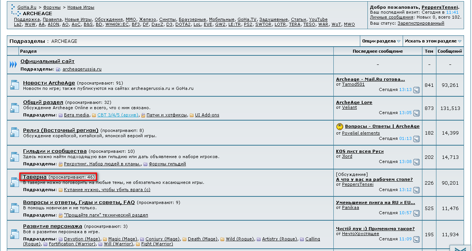Open the Опции раздела dropdown
This screenshot has height=251, width=472.
point(381,41)
